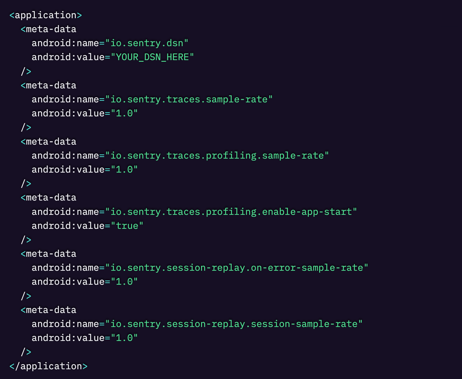Click "1.0" value under traces.sample-rate
This screenshot has width=462, height=379.
coord(124,113)
